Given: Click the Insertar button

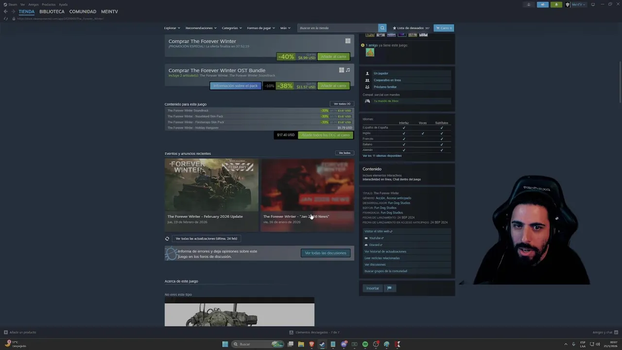Looking at the screenshot, I should click(x=373, y=288).
